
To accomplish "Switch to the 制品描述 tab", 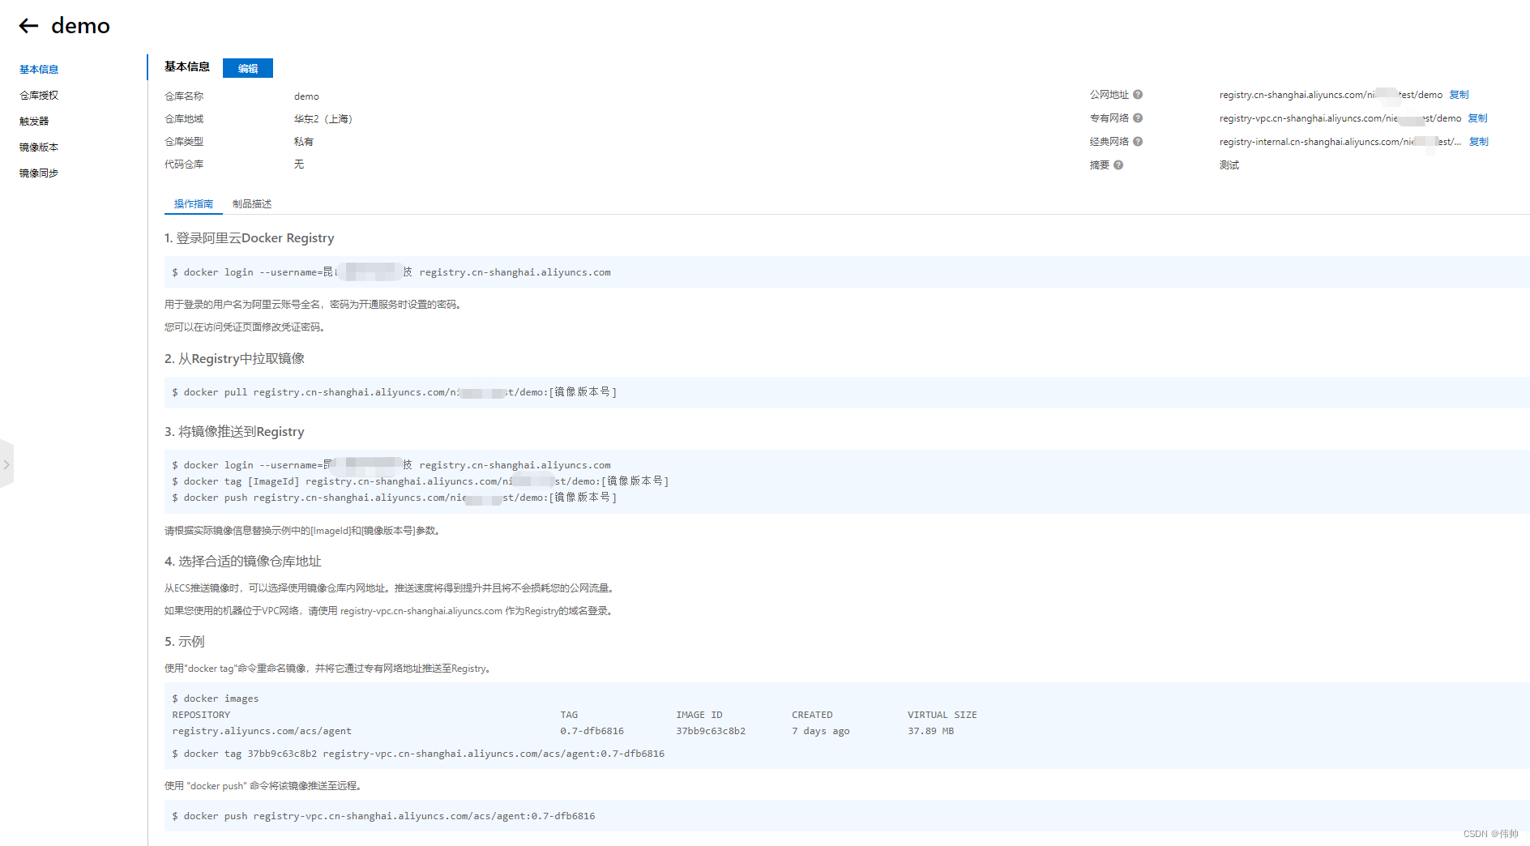I will click(x=251, y=203).
